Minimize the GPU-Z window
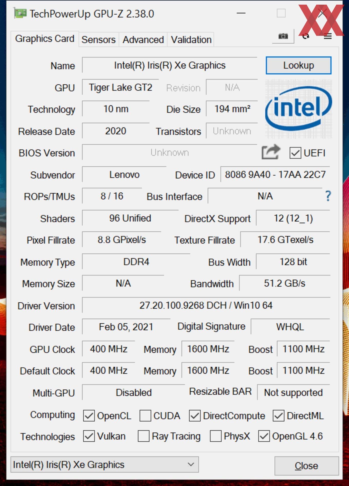 [241, 13]
